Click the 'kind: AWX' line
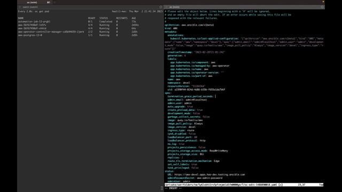The width and height of the screenshot is (342, 192). point(171,28)
